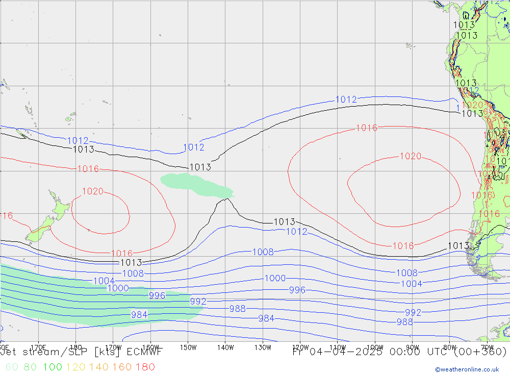Screen dimensions: 510x374
Task: Click the 1016 label above the eastern Pacific high
Action: pyautogui.click(x=367, y=128)
